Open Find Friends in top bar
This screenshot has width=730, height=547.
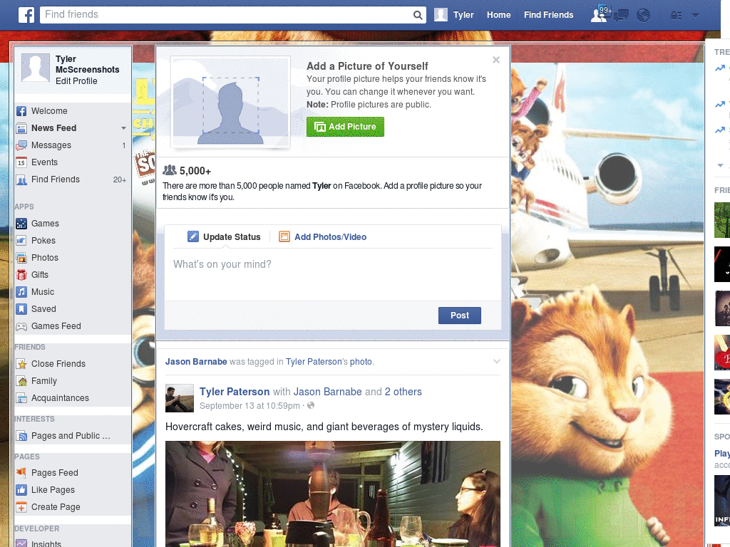coord(548,15)
